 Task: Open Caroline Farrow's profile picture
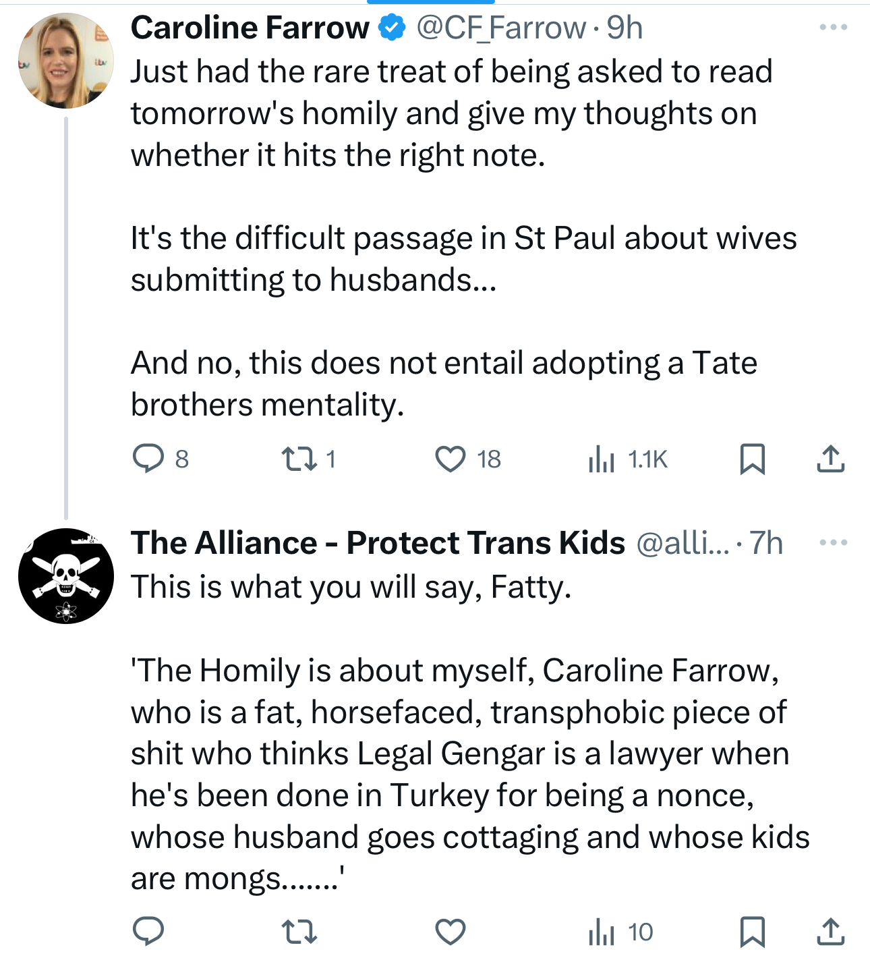[x=65, y=61]
